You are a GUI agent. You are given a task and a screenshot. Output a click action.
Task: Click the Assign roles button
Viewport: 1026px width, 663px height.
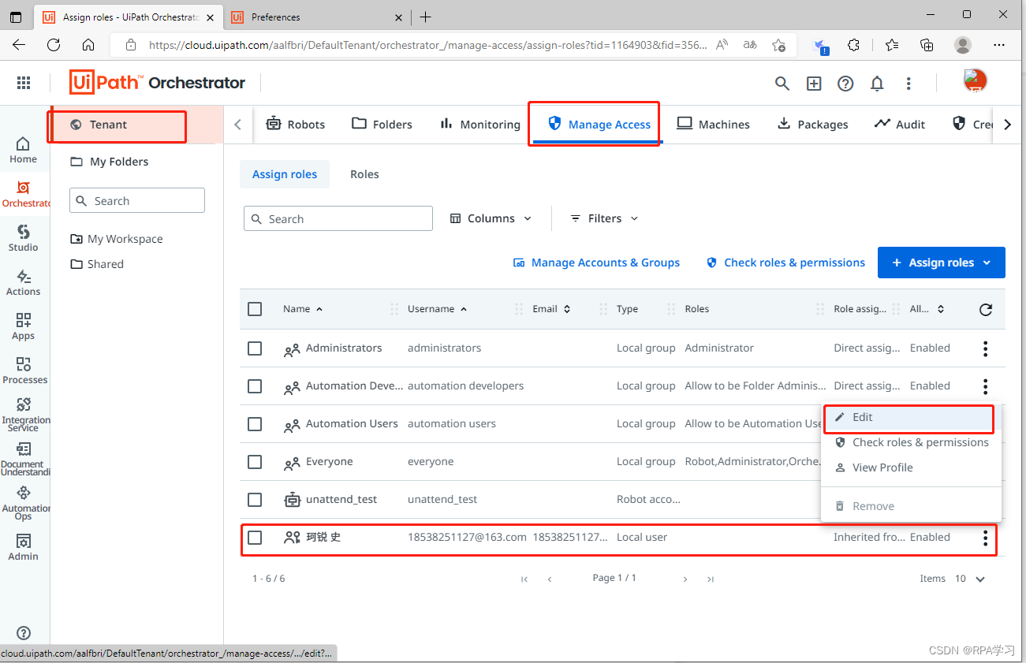(x=941, y=263)
